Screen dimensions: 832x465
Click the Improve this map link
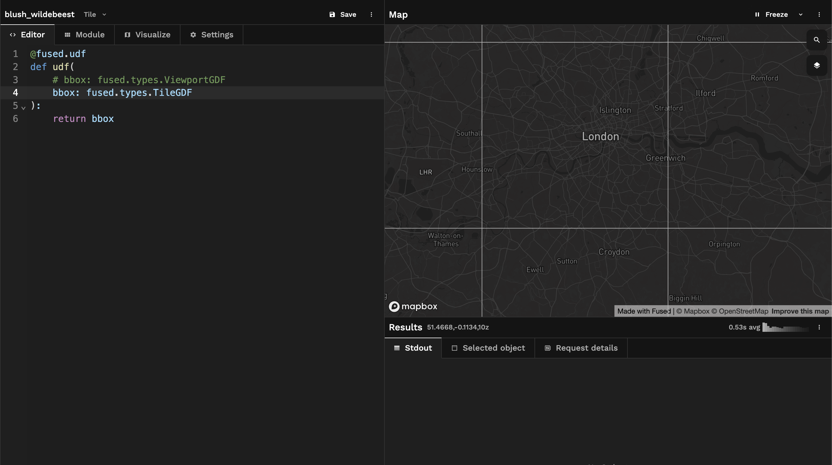(x=800, y=311)
